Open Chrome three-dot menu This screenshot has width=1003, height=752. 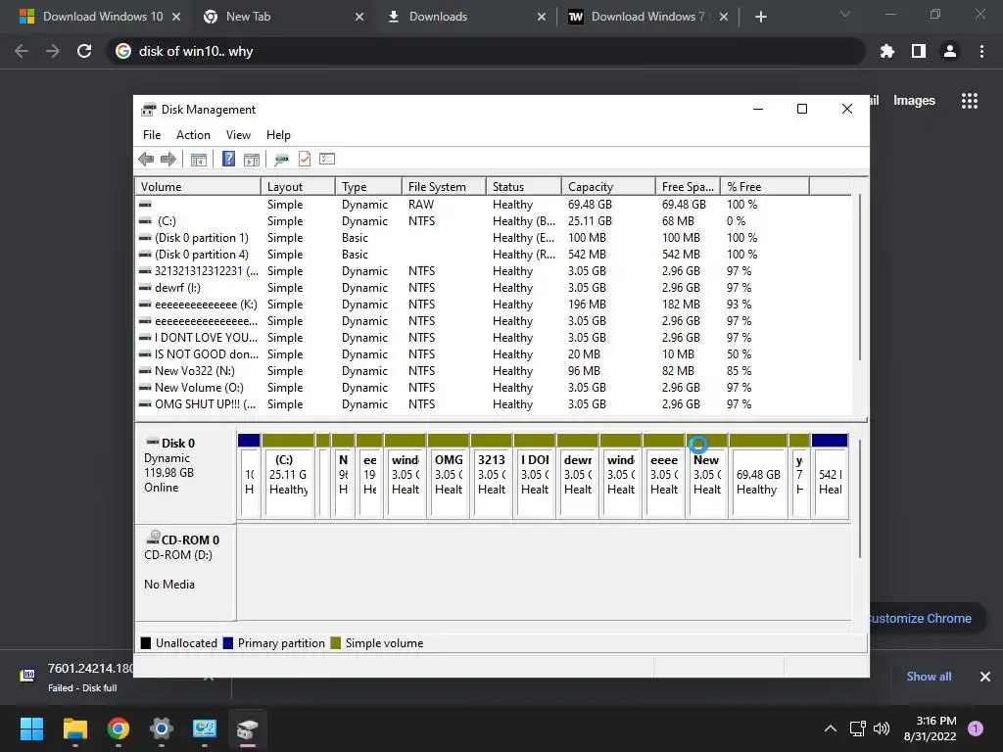coord(981,51)
